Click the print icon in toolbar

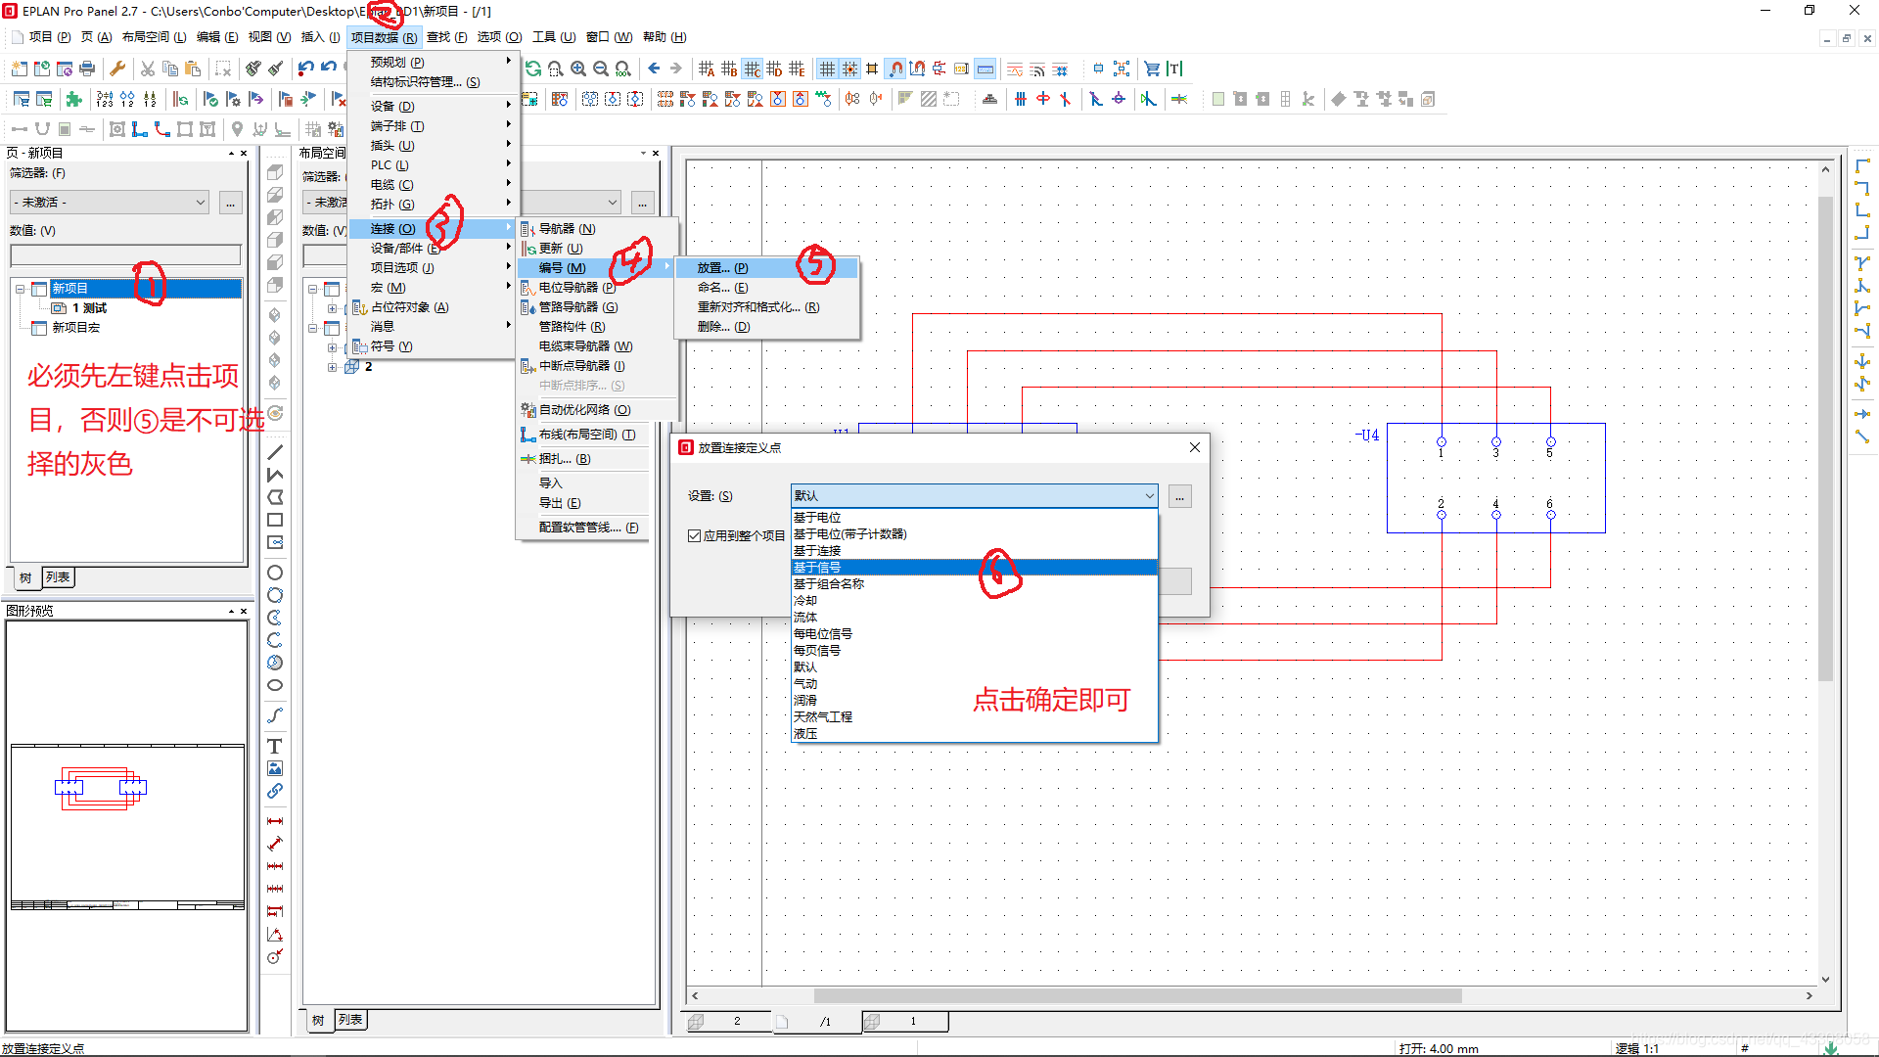87,69
